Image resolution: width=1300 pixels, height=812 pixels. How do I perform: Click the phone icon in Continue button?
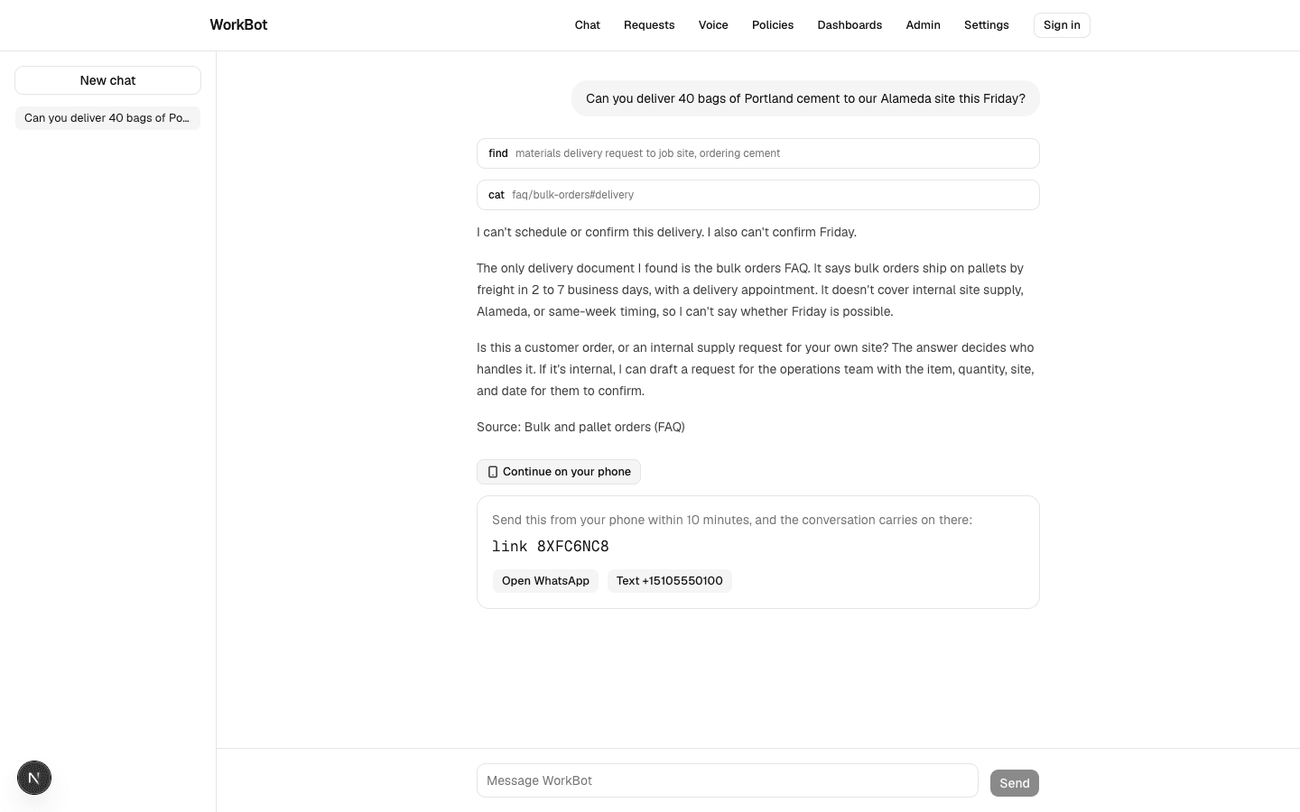493,472
